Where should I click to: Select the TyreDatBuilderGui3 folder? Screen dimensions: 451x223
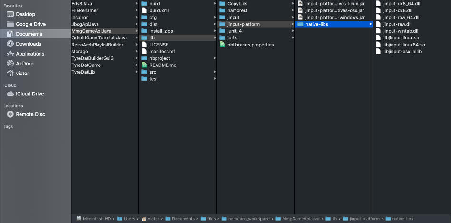pos(92,58)
